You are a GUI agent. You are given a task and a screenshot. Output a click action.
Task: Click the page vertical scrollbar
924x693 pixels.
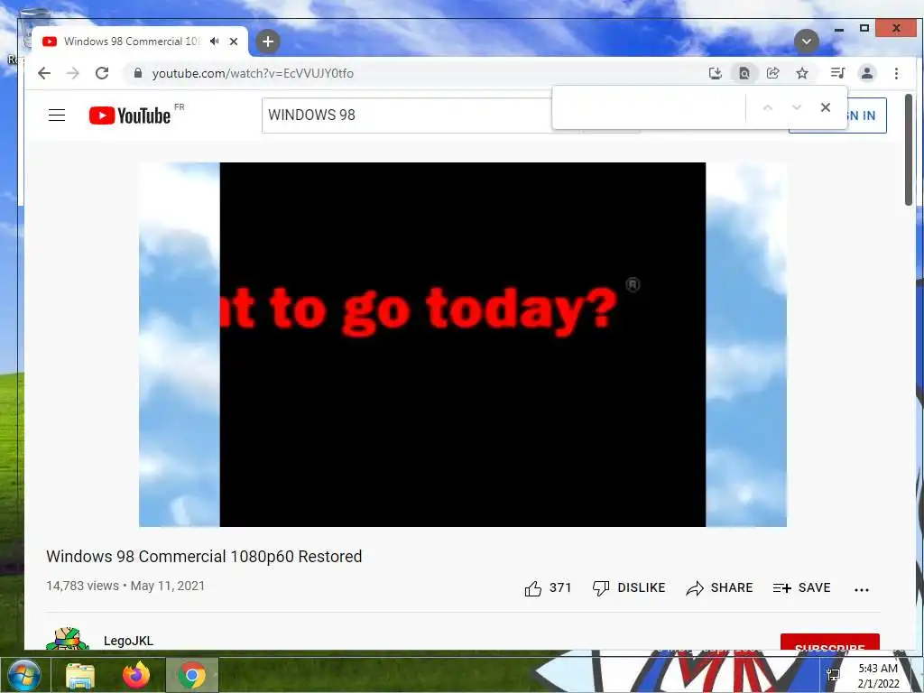908,151
